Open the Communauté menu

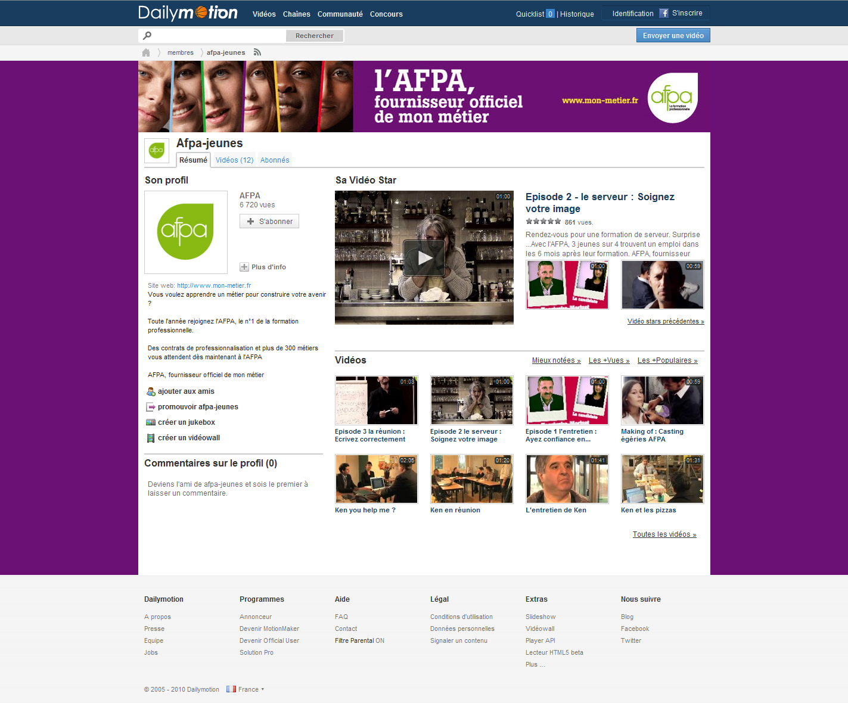(x=340, y=14)
